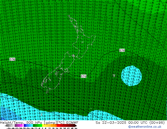This screenshot has height=129, width=167.
Task: Click the dark blue segment of legend bar
Action: [25, 125]
